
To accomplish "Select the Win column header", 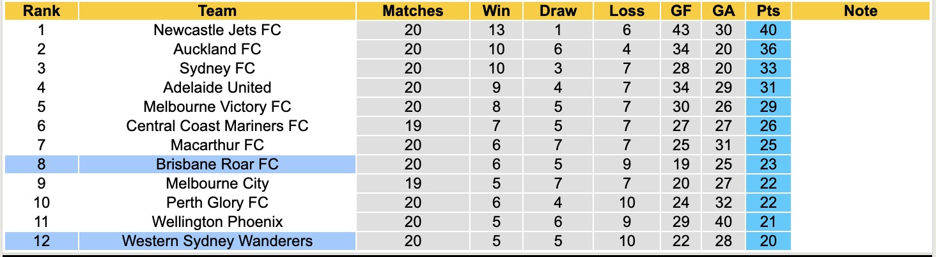I will coord(496,11).
